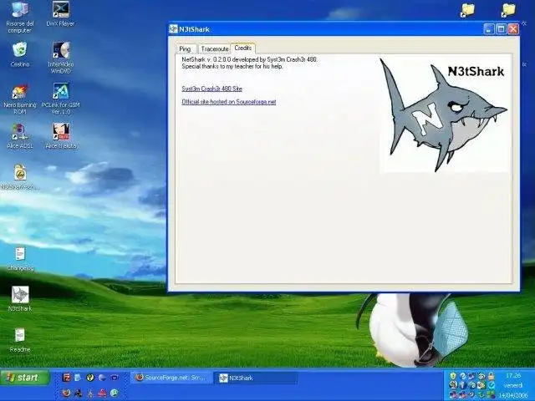Select the Changelog file on the desktop
Screen dimensions: 535x401
click(x=20, y=258)
